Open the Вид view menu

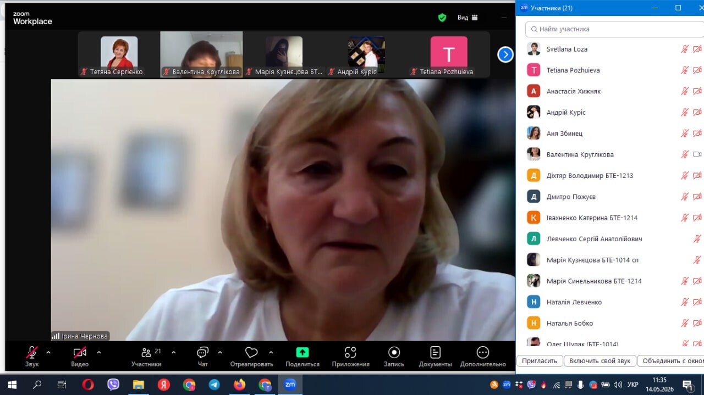click(468, 18)
